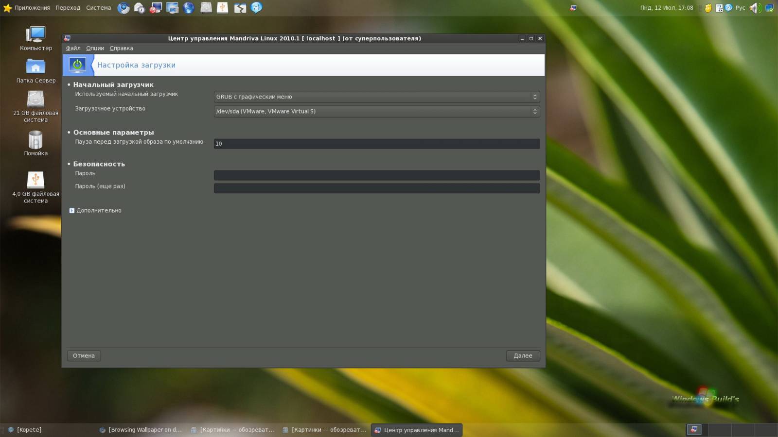Viewport: 778px width, 437px height.
Task: Click the question mark help tray icon
Action: (719, 8)
